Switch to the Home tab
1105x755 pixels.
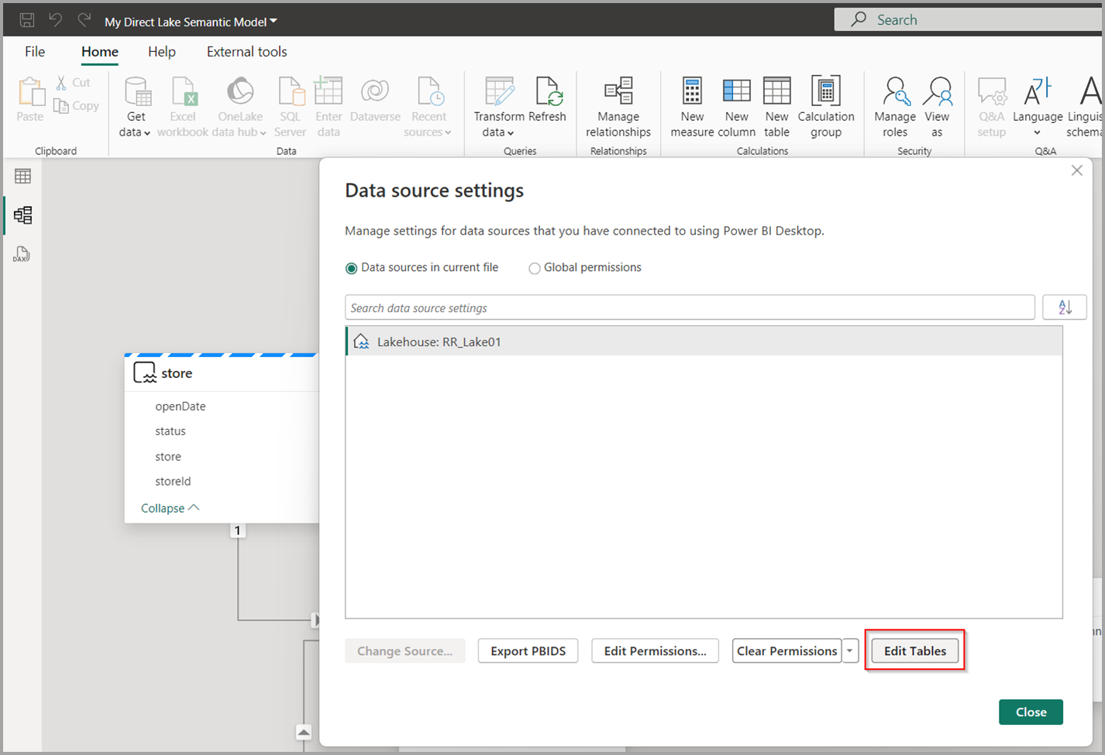tap(100, 52)
